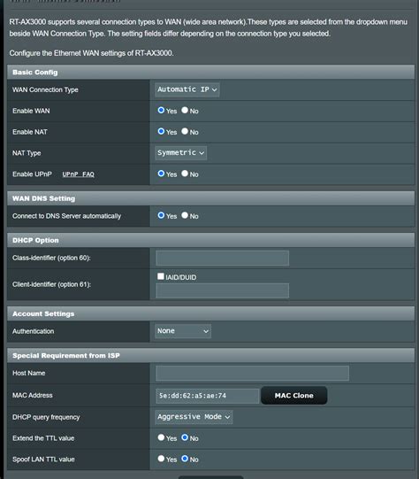Screen dimensions: 419x479
Task: Click the Host Name input field
Action: point(252,373)
